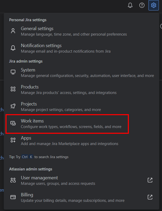Click the Notification settings bell icon

[13, 48]
